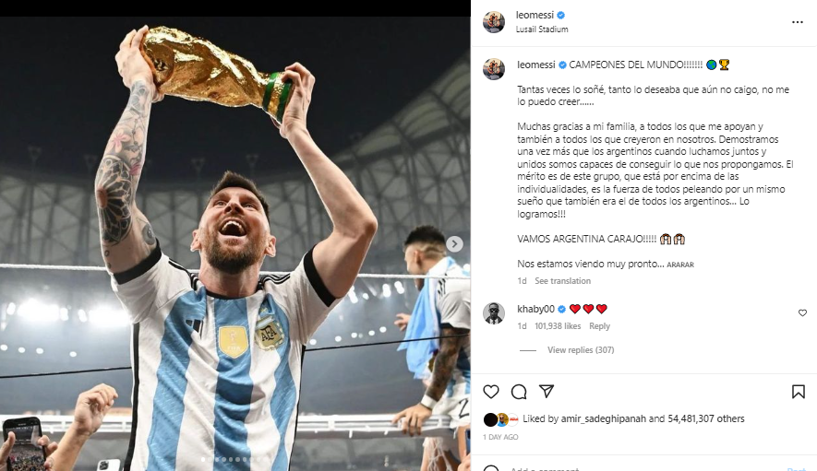Open the three-dot more options menu
Screen dimensions: 817x471
coord(798,22)
